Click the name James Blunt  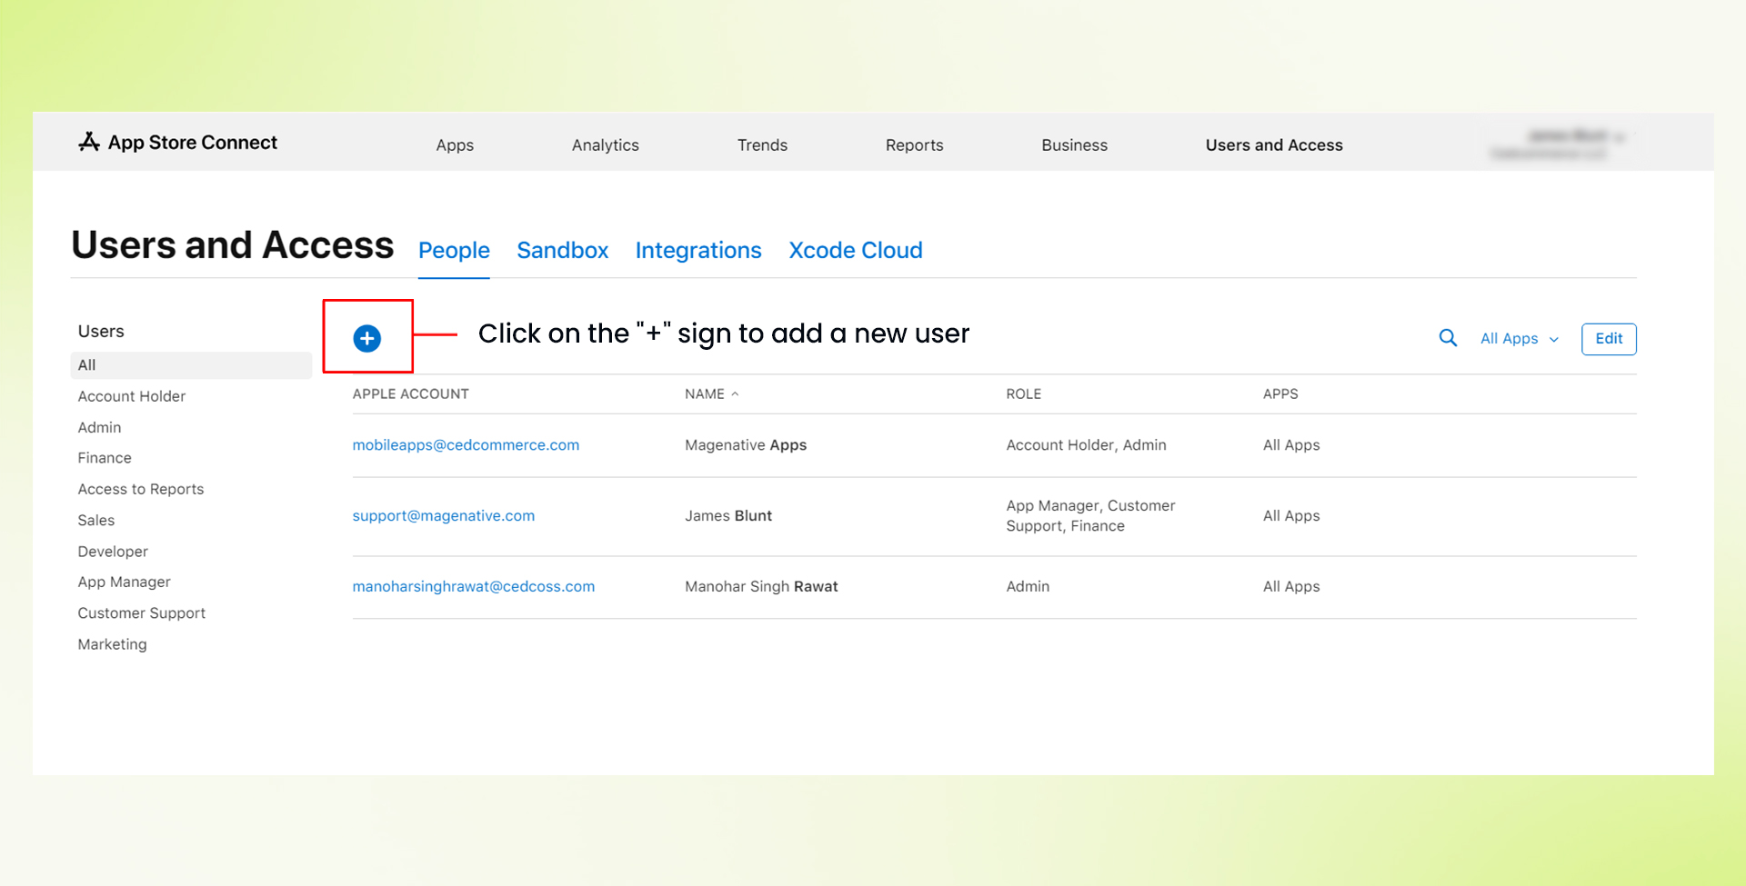tap(728, 516)
